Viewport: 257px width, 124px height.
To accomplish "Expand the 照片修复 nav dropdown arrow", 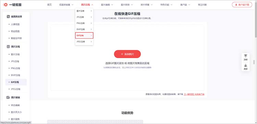I will 151,5.
